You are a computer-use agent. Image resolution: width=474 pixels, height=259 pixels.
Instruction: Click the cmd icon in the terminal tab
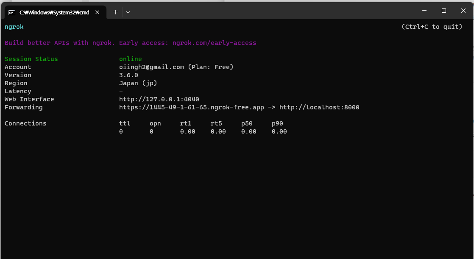(12, 12)
